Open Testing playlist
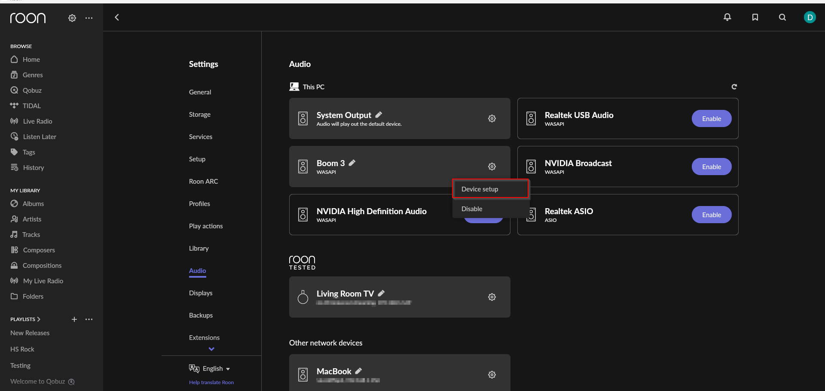The height and width of the screenshot is (391, 825). coord(21,365)
